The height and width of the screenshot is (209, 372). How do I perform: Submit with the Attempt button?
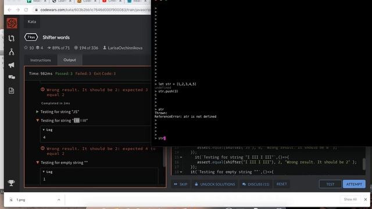click(x=354, y=184)
